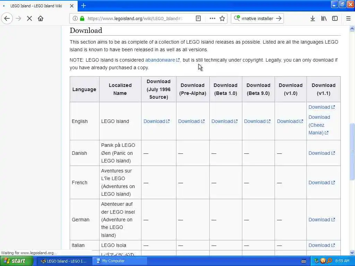Click the German language cell
The image size is (355, 266).
pos(85,220)
